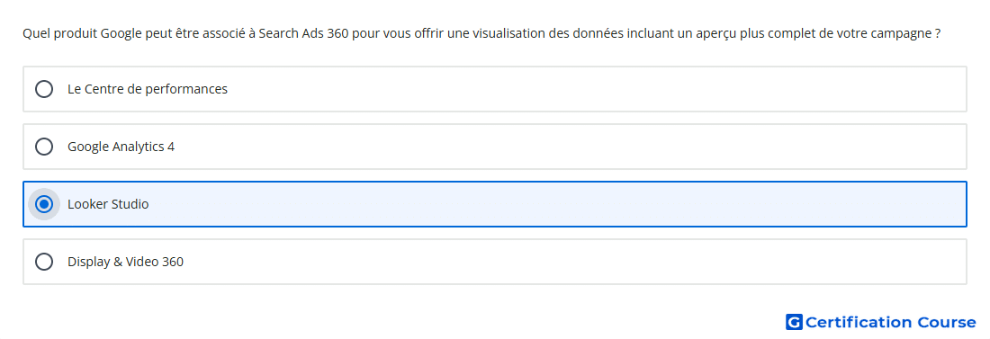The width and height of the screenshot is (990, 339).
Task: Choose the Google Analytics 4 radio circle
Action: pos(44,147)
